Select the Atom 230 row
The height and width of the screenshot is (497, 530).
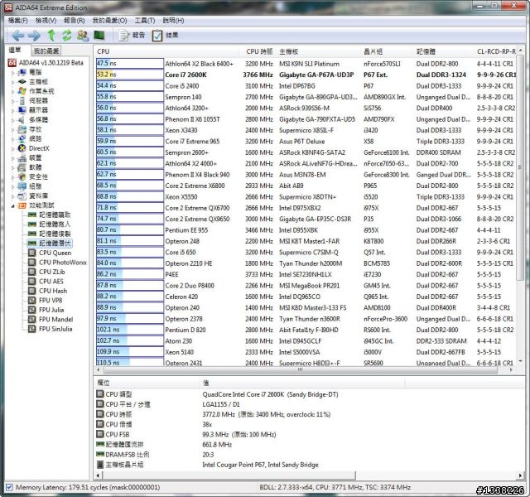point(306,340)
